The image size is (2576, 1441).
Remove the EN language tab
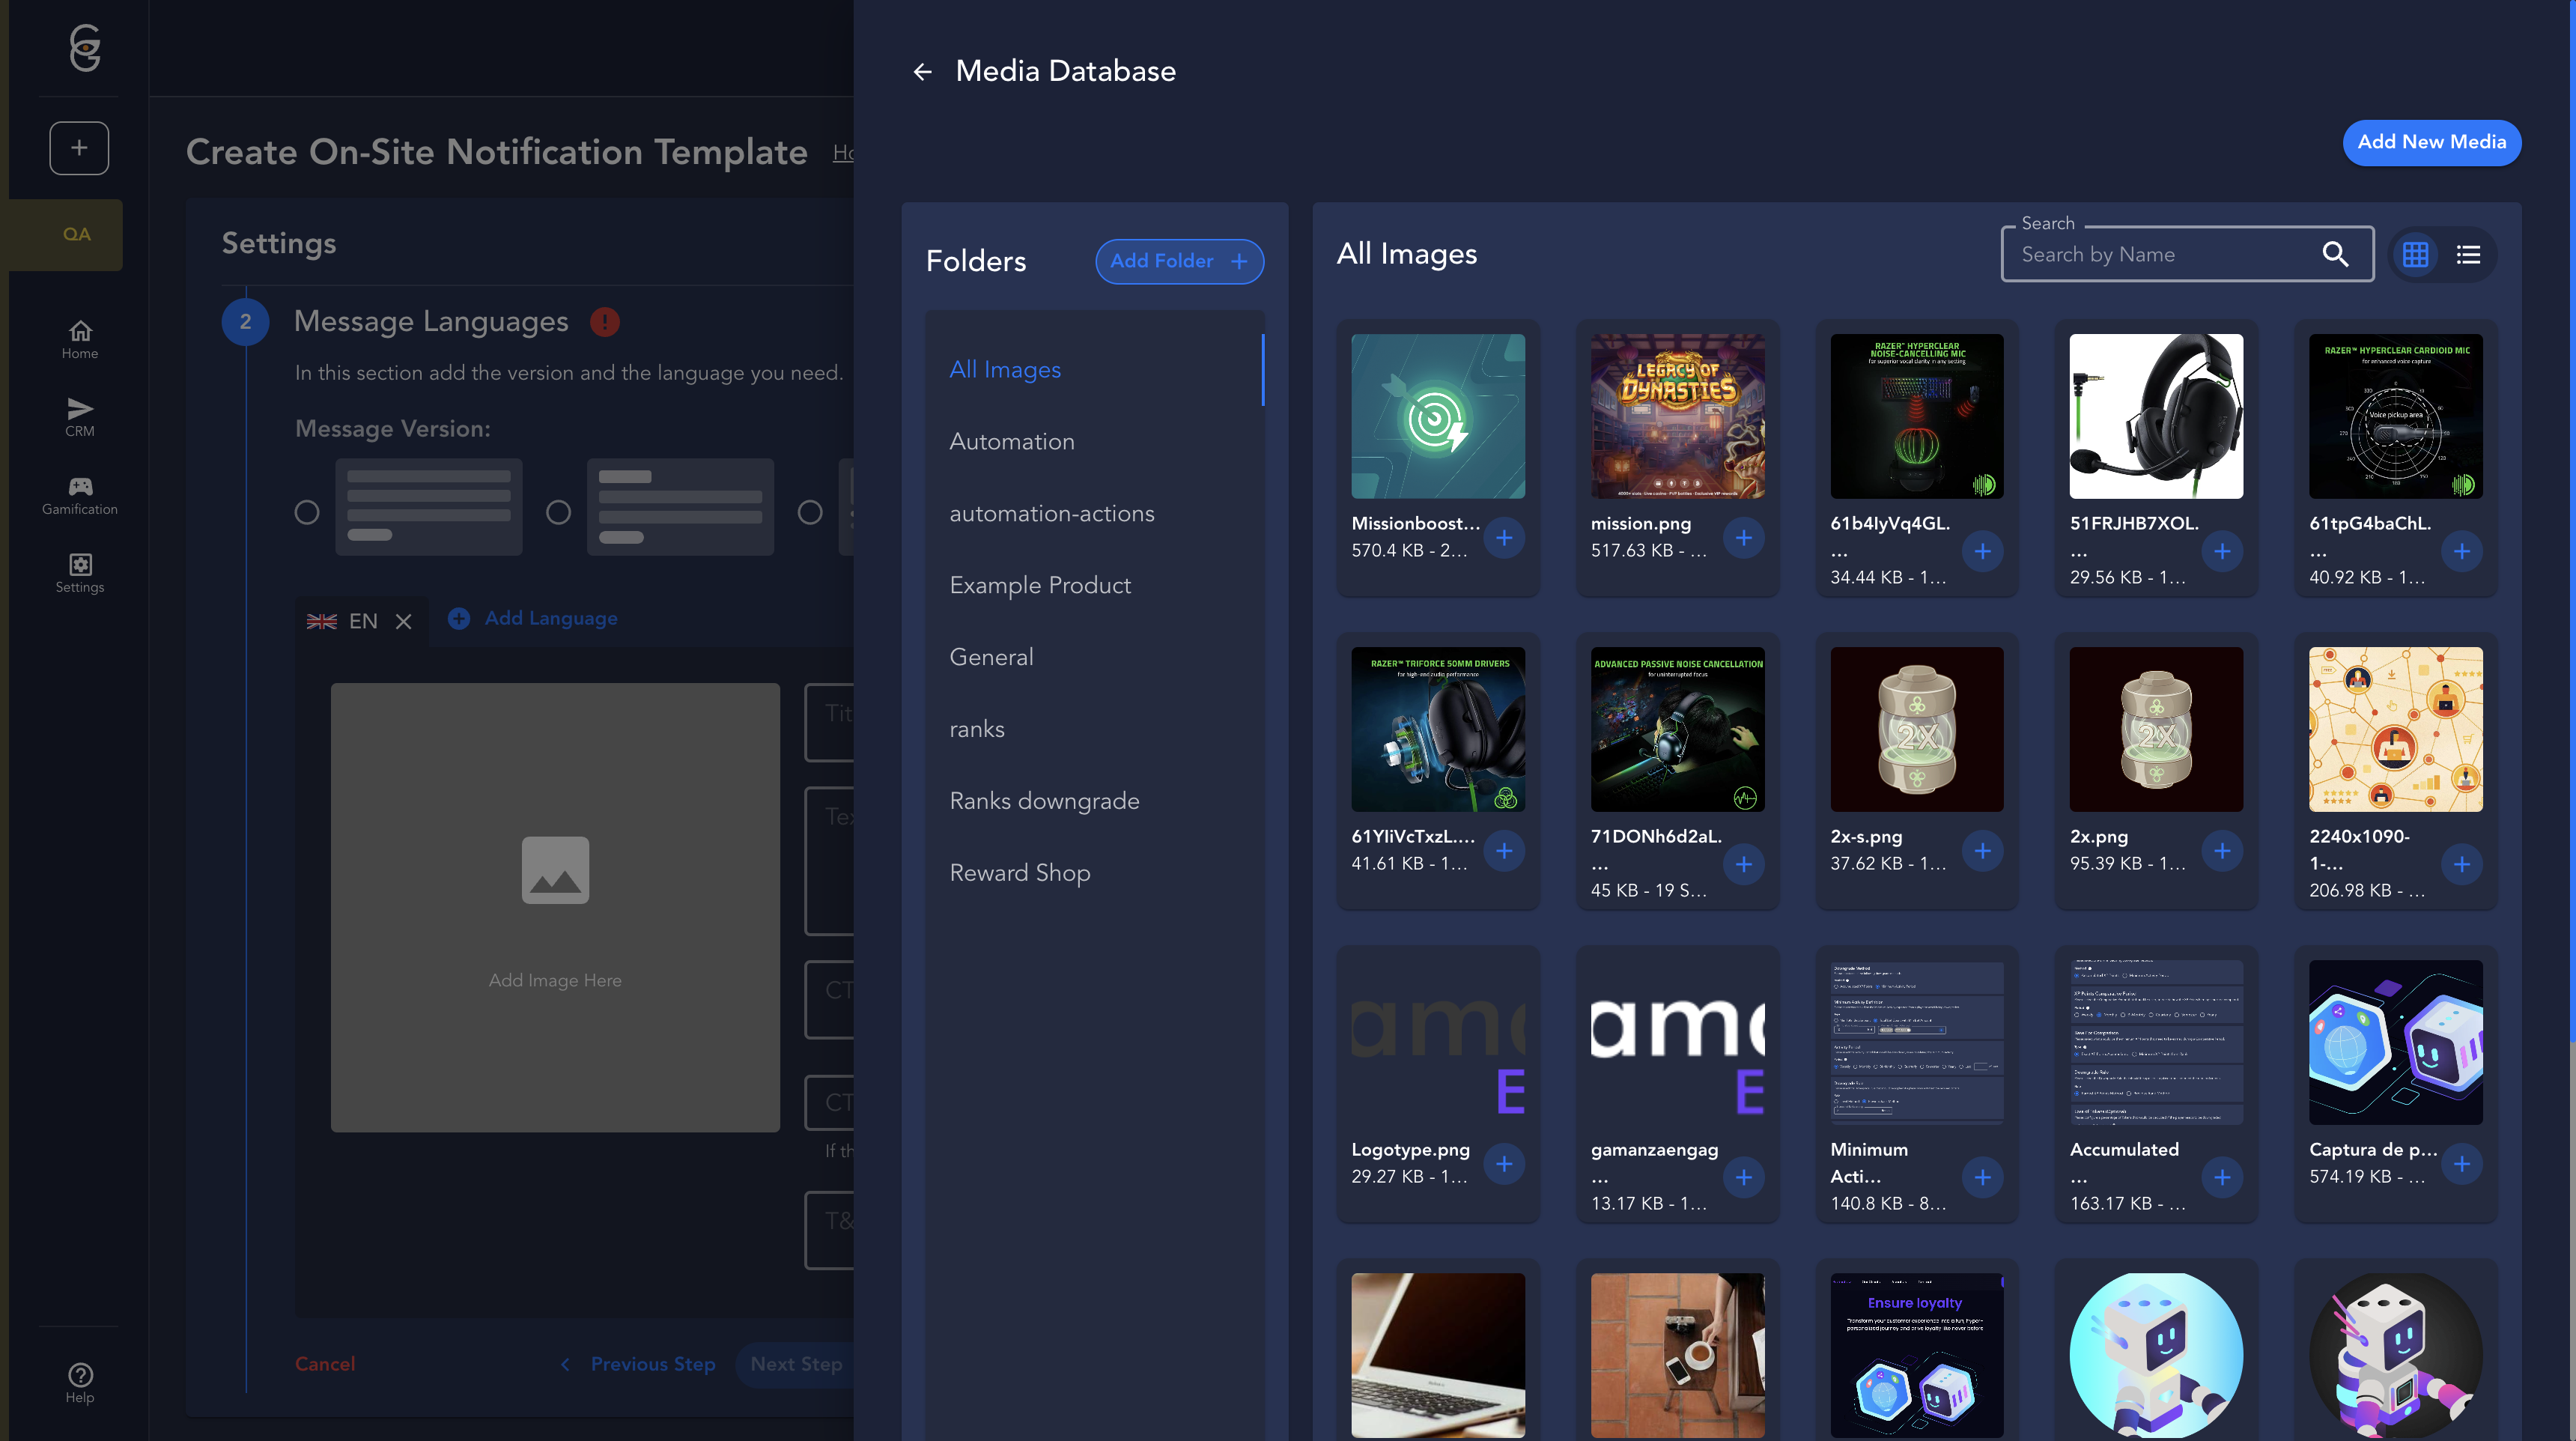[403, 622]
